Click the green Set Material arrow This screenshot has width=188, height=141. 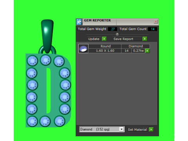[x=151, y=130]
